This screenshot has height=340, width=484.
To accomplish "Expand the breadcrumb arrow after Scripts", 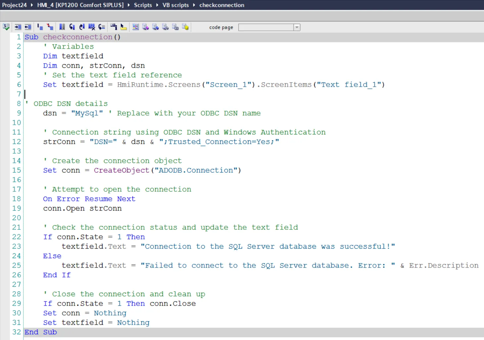I will (157, 5).
